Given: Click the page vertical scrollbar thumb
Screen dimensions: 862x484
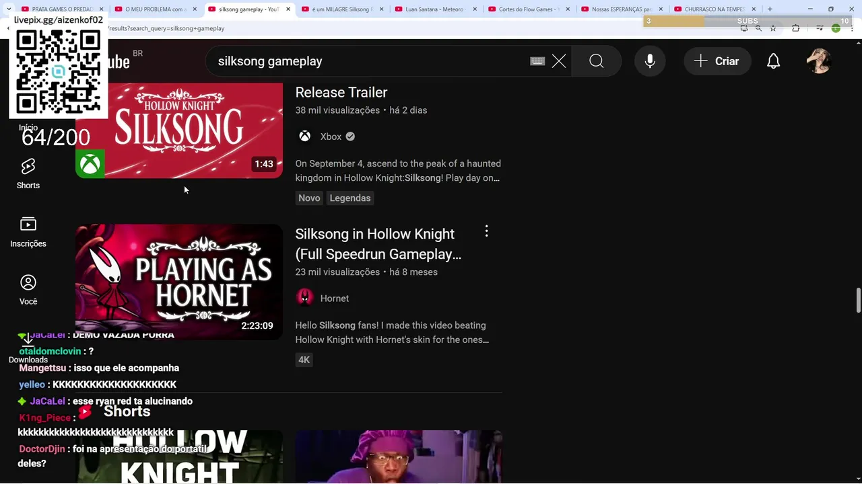Looking at the screenshot, I should (x=858, y=300).
